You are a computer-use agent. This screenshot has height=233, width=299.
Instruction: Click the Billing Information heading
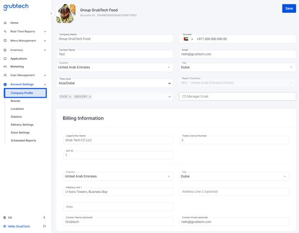pos(83,118)
